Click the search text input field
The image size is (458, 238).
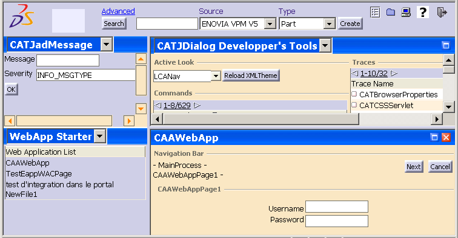167,24
